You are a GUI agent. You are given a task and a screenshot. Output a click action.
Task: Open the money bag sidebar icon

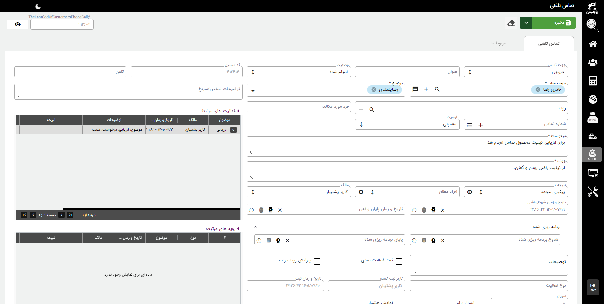(593, 118)
